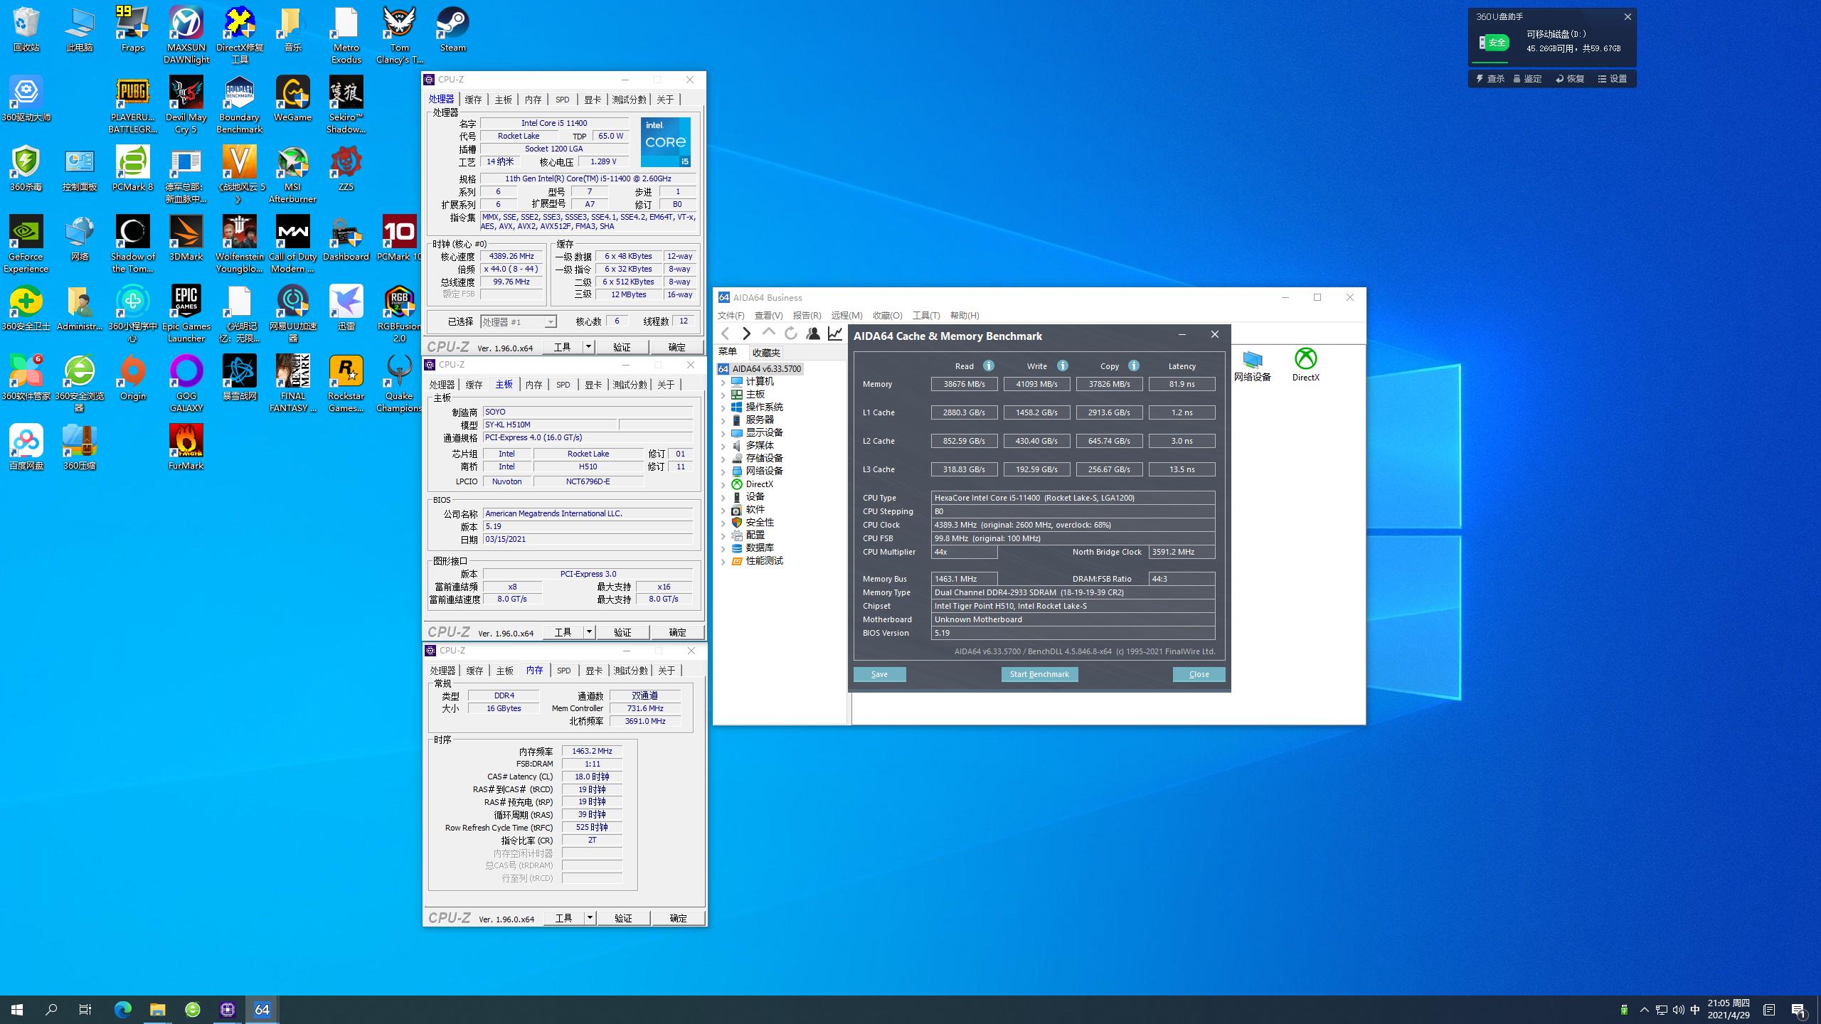
Task: Switch to 缓存 tab in top CPU-Z
Action: (473, 100)
